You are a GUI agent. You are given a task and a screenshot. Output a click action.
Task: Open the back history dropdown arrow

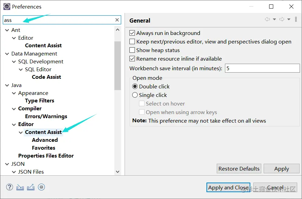pyautogui.click(x=275, y=19)
